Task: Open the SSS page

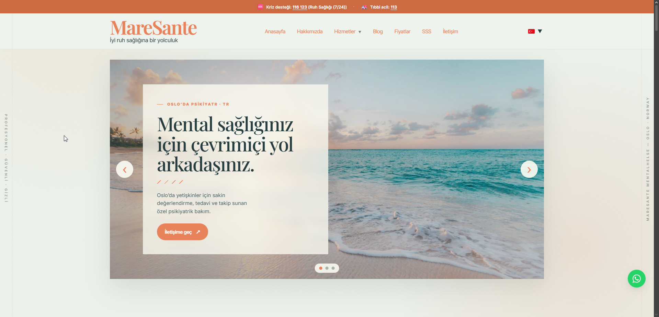Action: tap(427, 32)
